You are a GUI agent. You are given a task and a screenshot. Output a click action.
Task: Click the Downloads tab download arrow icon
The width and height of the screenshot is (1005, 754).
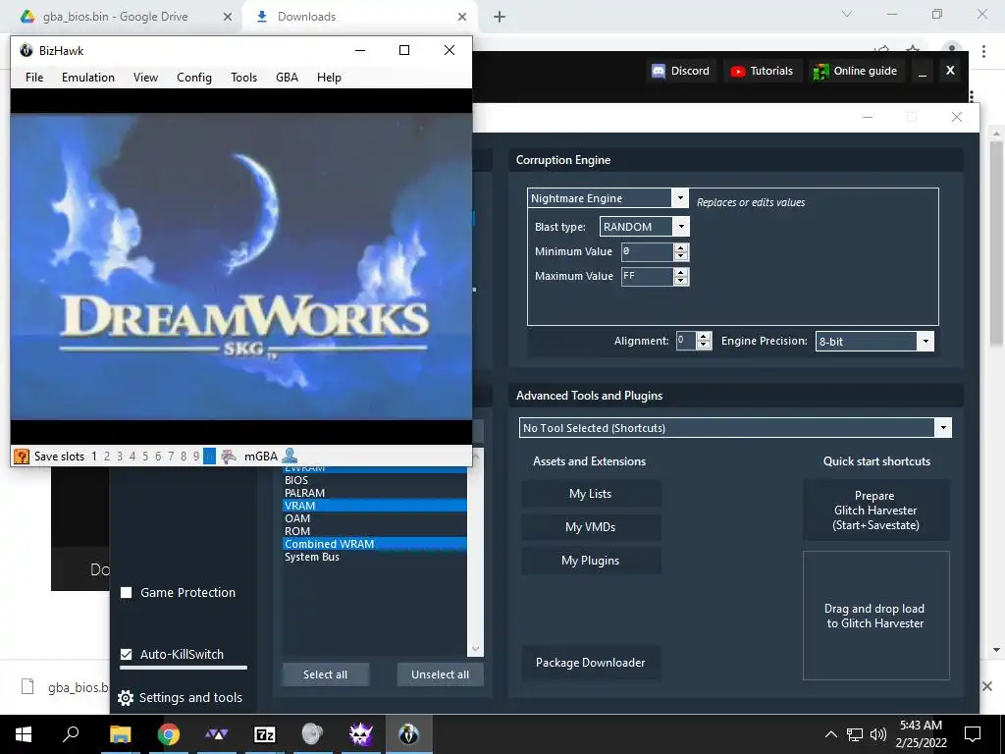click(261, 17)
